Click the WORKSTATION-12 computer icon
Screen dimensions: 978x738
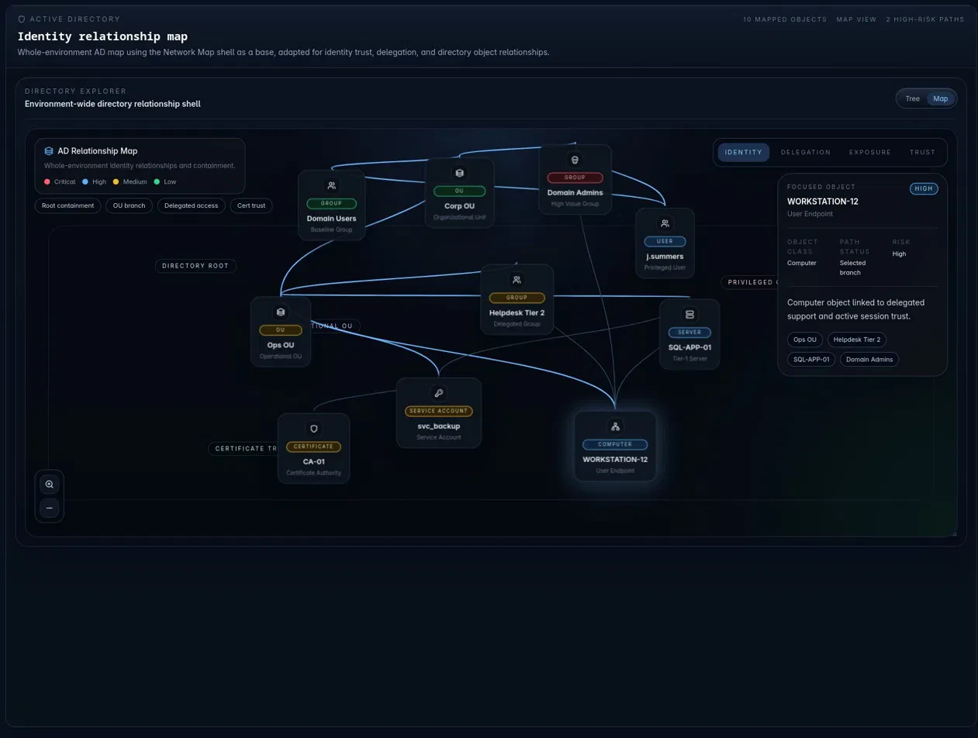pyautogui.click(x=615, y=426)
